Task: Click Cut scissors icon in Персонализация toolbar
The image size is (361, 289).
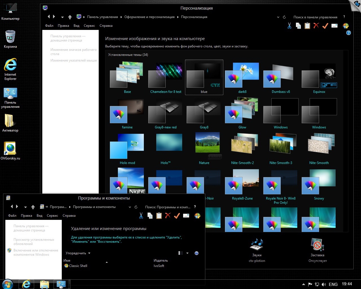Action: click(x=289, y=26)
